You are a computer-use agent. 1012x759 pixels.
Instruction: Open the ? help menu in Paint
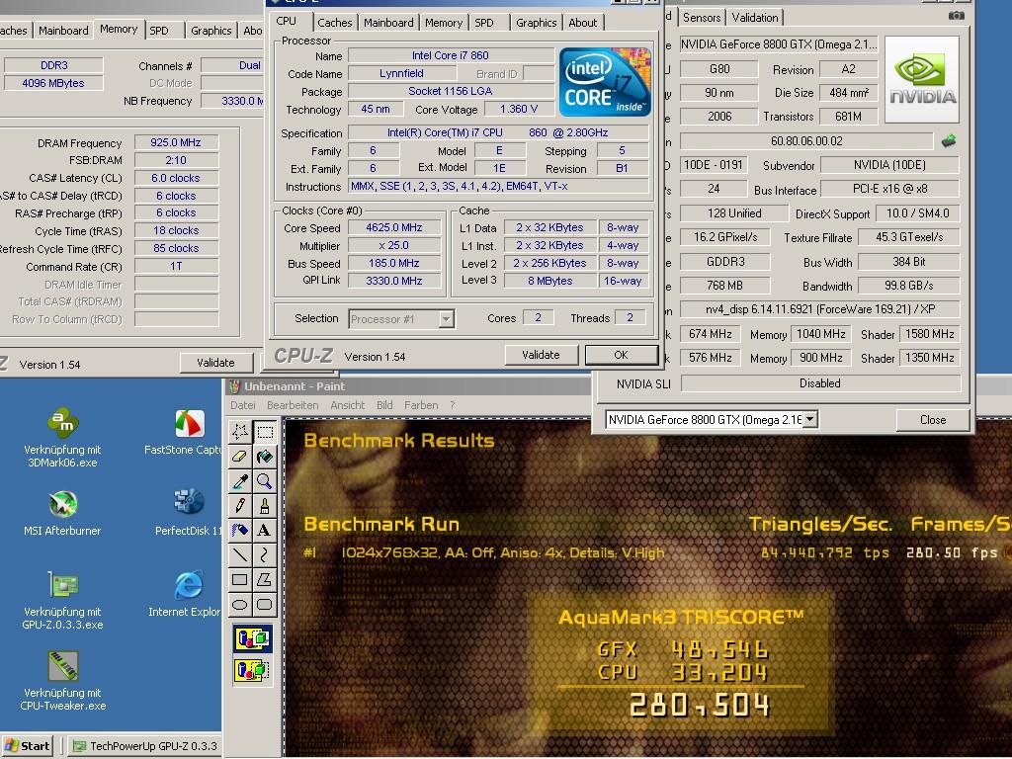coord(453,405)
